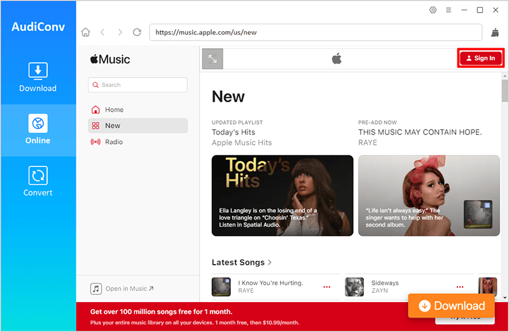The height and width of the screenshot is (332, 509).
Task: Click the Apple Music logo
Action: pos(110,59)
